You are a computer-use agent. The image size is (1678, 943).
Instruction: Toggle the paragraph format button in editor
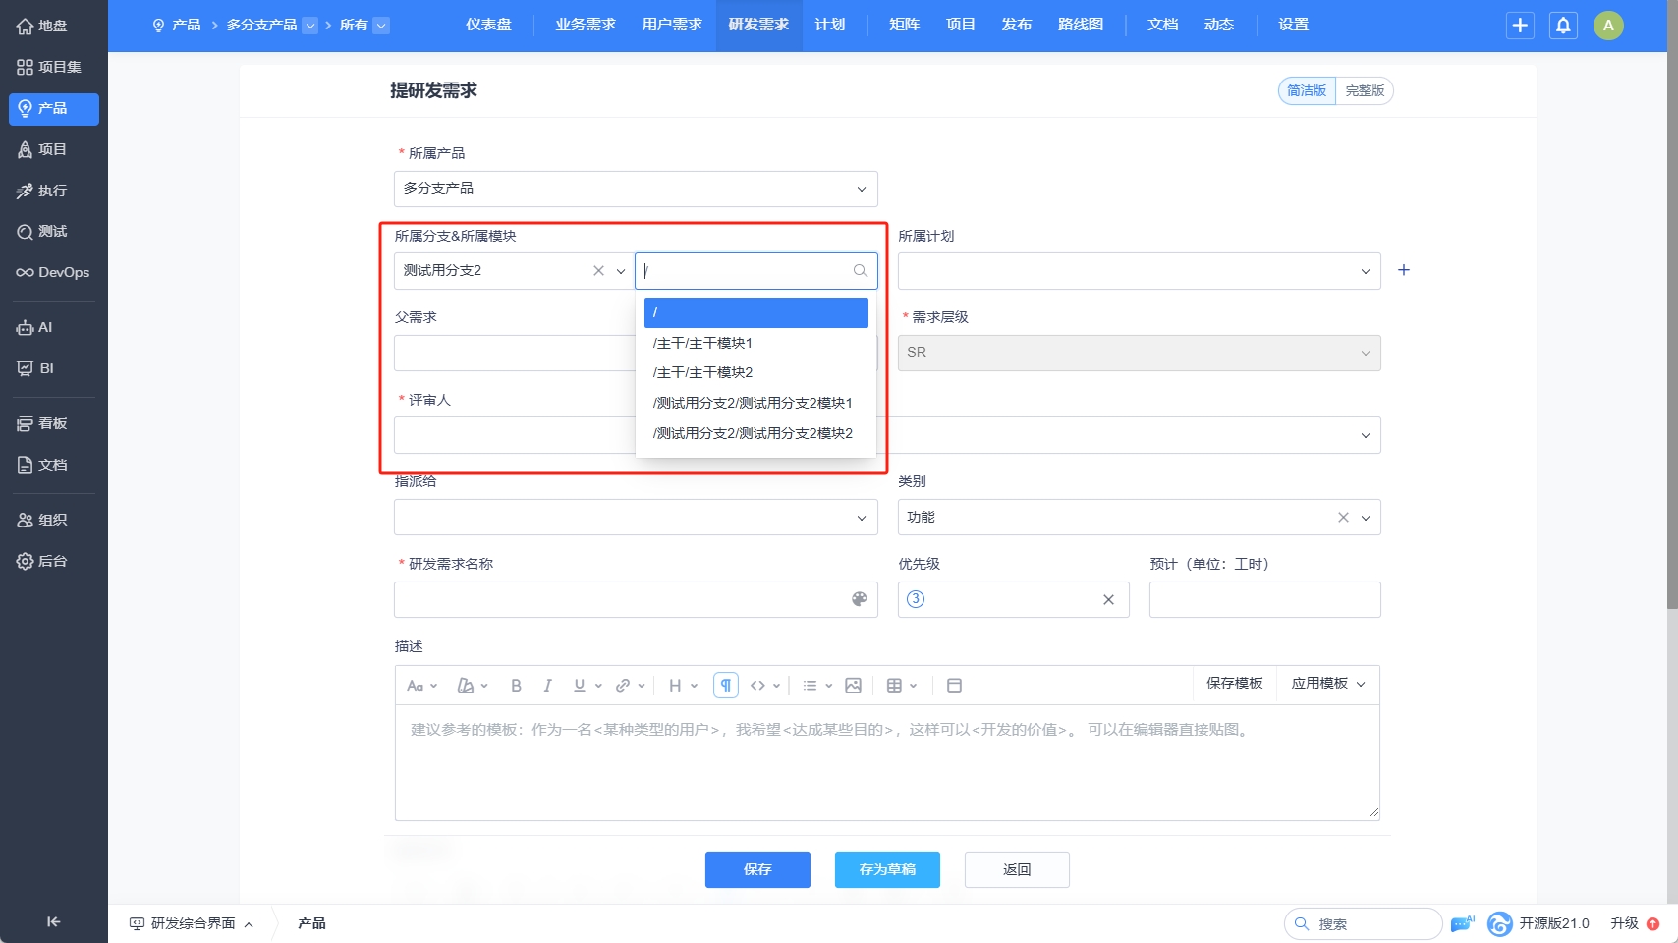(x=725, y=686)
